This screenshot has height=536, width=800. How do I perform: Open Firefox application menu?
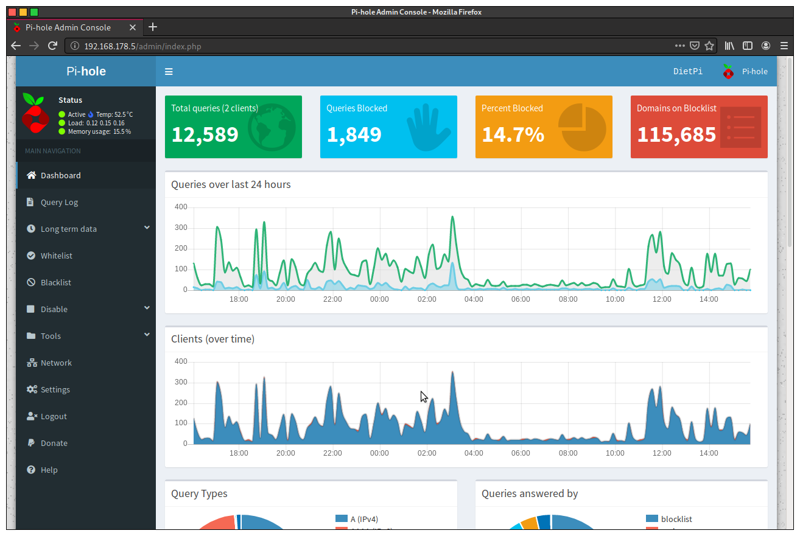pos(784,46)
